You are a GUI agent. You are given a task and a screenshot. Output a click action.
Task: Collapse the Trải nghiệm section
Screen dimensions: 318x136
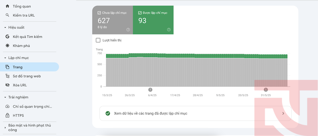[5, 97]
